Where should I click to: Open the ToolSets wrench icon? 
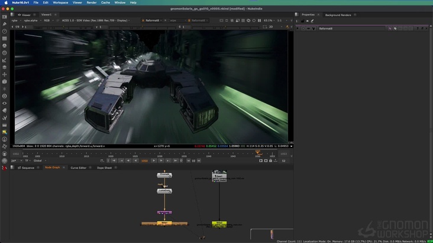coord(4,117)
